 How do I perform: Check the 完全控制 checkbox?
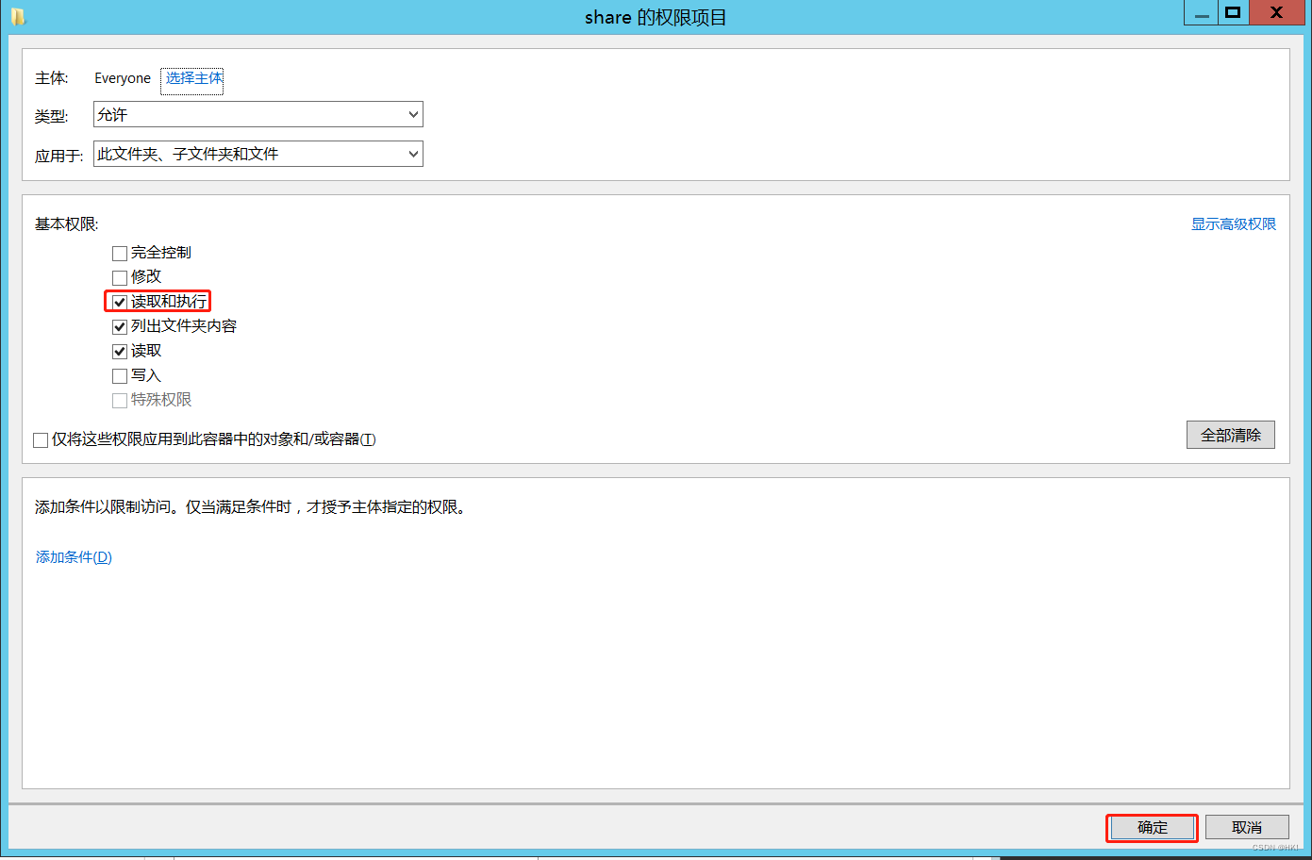pos(120,253)
